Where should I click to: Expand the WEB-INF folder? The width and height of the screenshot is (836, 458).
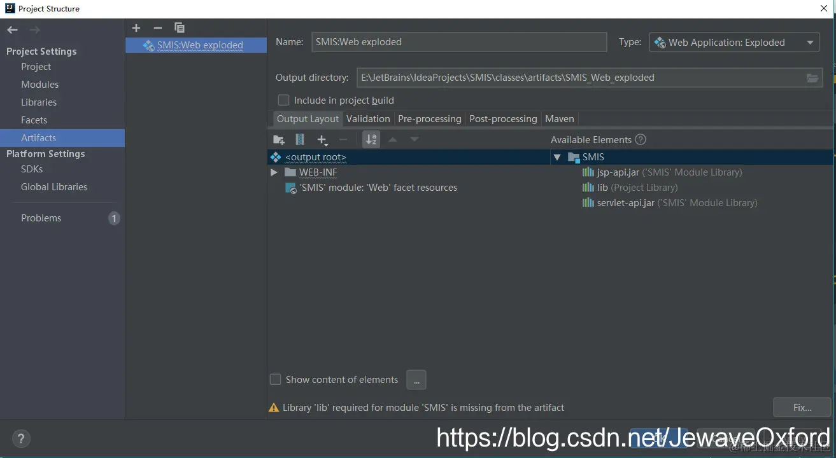click(274, 172)
